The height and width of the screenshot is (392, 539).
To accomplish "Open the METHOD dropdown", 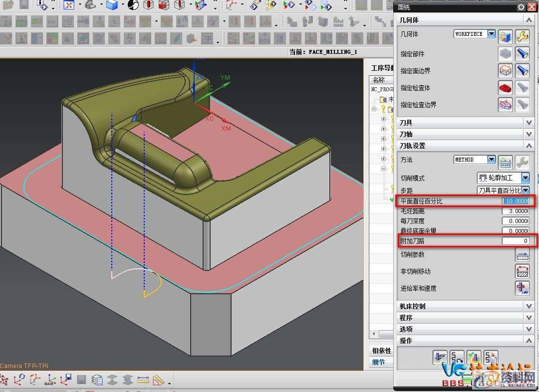I will [491, 160].
